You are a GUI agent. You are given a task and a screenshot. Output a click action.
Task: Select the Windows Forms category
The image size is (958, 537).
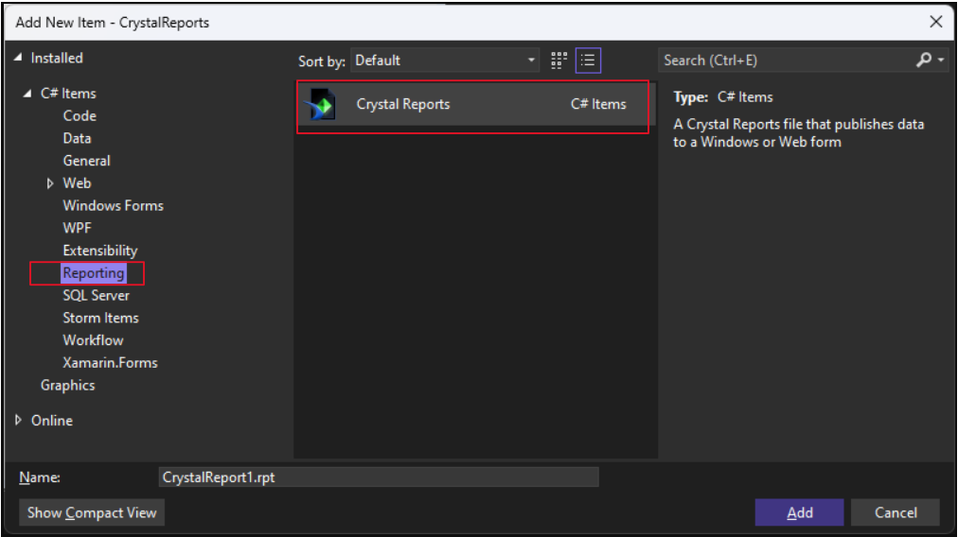point(113,206)
